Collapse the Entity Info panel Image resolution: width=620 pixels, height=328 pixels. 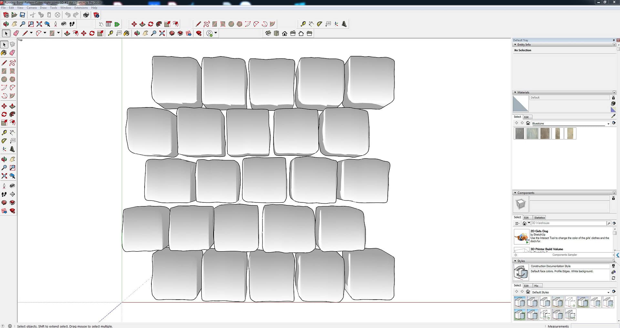pyautogui.click(x=515, y=45)
